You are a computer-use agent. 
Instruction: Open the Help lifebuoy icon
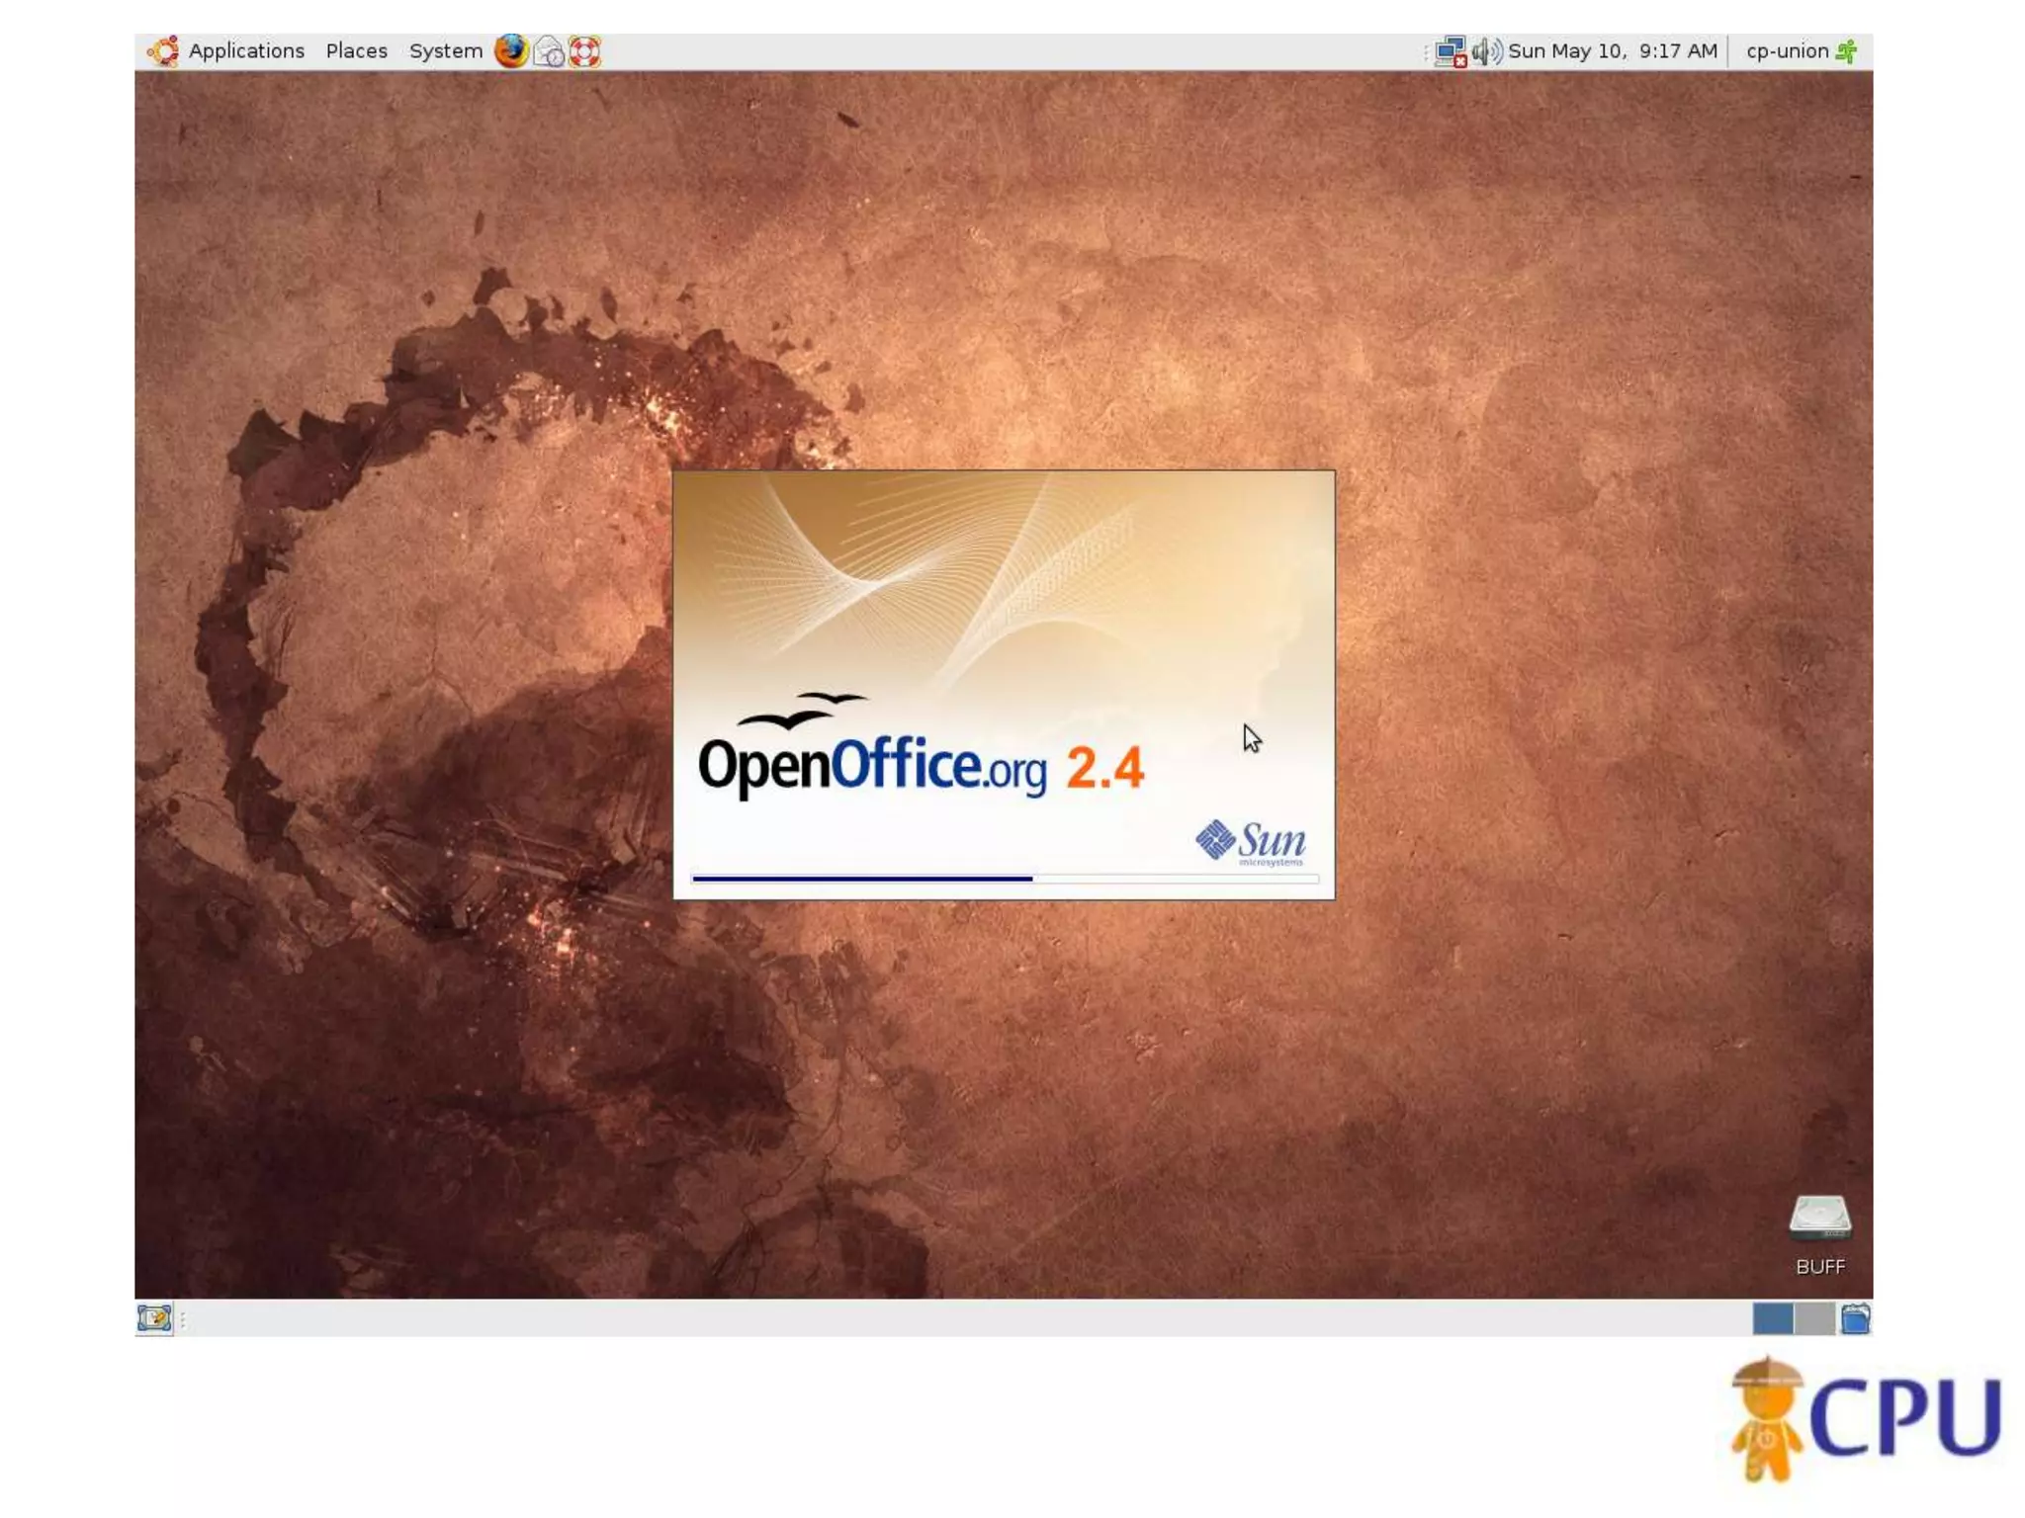tap(584, 51)
